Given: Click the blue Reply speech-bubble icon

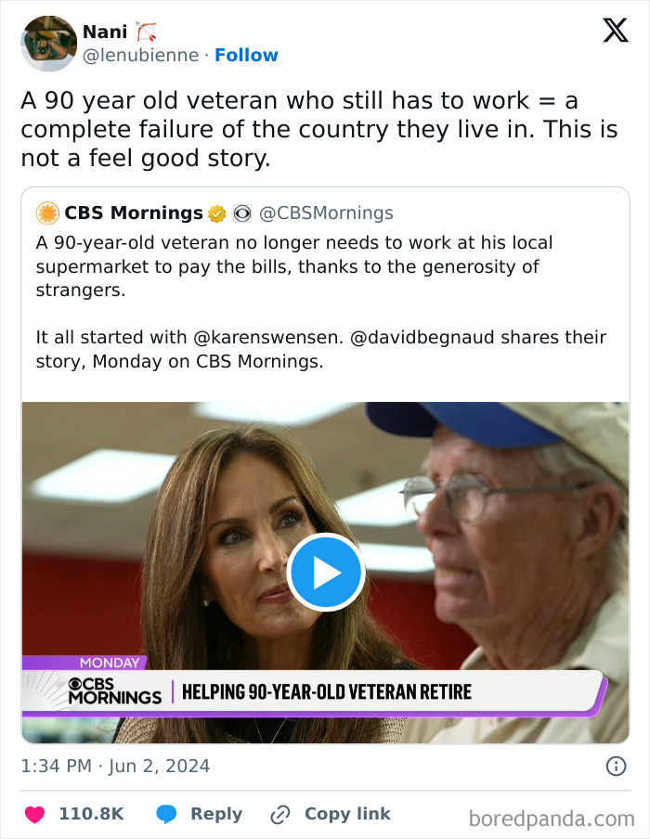Looking at the screenshot, I should (x=168, y=814).
